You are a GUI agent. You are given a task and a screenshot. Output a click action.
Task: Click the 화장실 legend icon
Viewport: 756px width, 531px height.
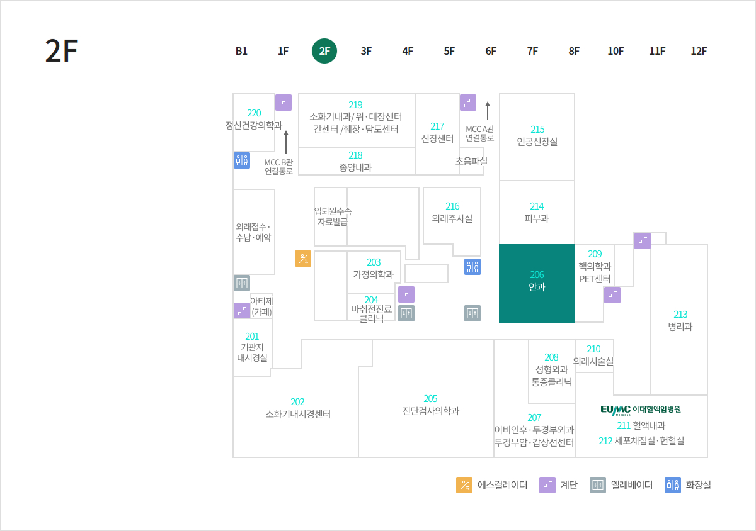click(x=673, y=485)
